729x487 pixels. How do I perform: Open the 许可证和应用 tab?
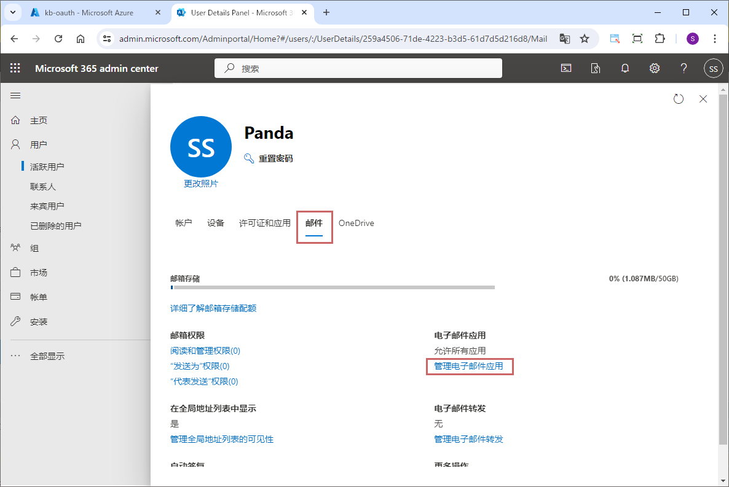click(x=264, y=223)
